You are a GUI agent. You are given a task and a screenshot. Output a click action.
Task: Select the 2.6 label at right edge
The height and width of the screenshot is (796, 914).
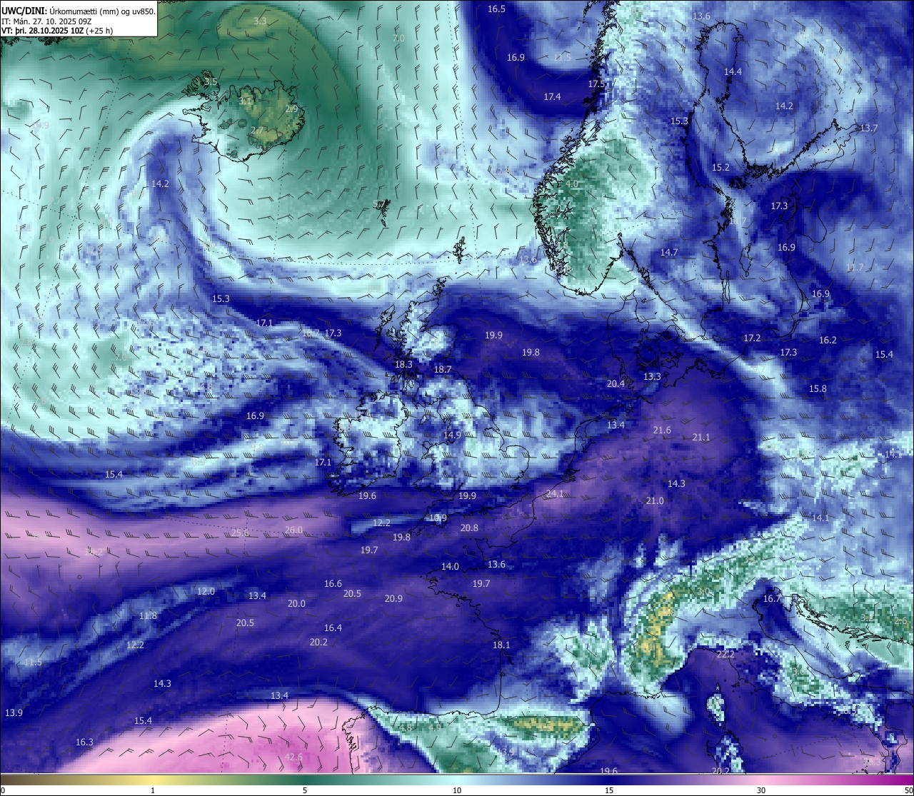(900, 620)
